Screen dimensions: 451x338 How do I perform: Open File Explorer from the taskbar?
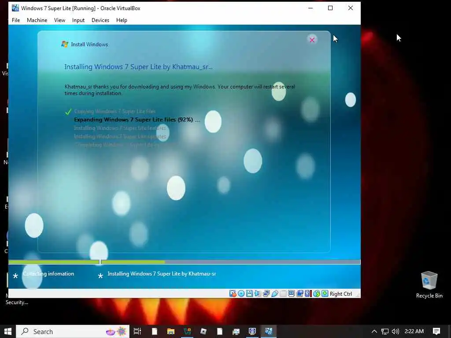pyautogui.click(x=171, y=331)
